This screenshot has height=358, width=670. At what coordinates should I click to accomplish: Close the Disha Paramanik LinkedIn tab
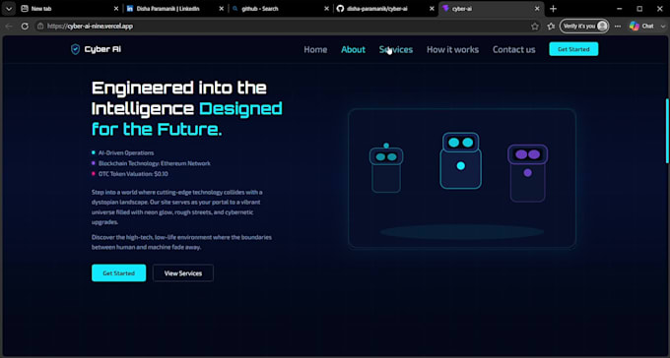(222, 9)
